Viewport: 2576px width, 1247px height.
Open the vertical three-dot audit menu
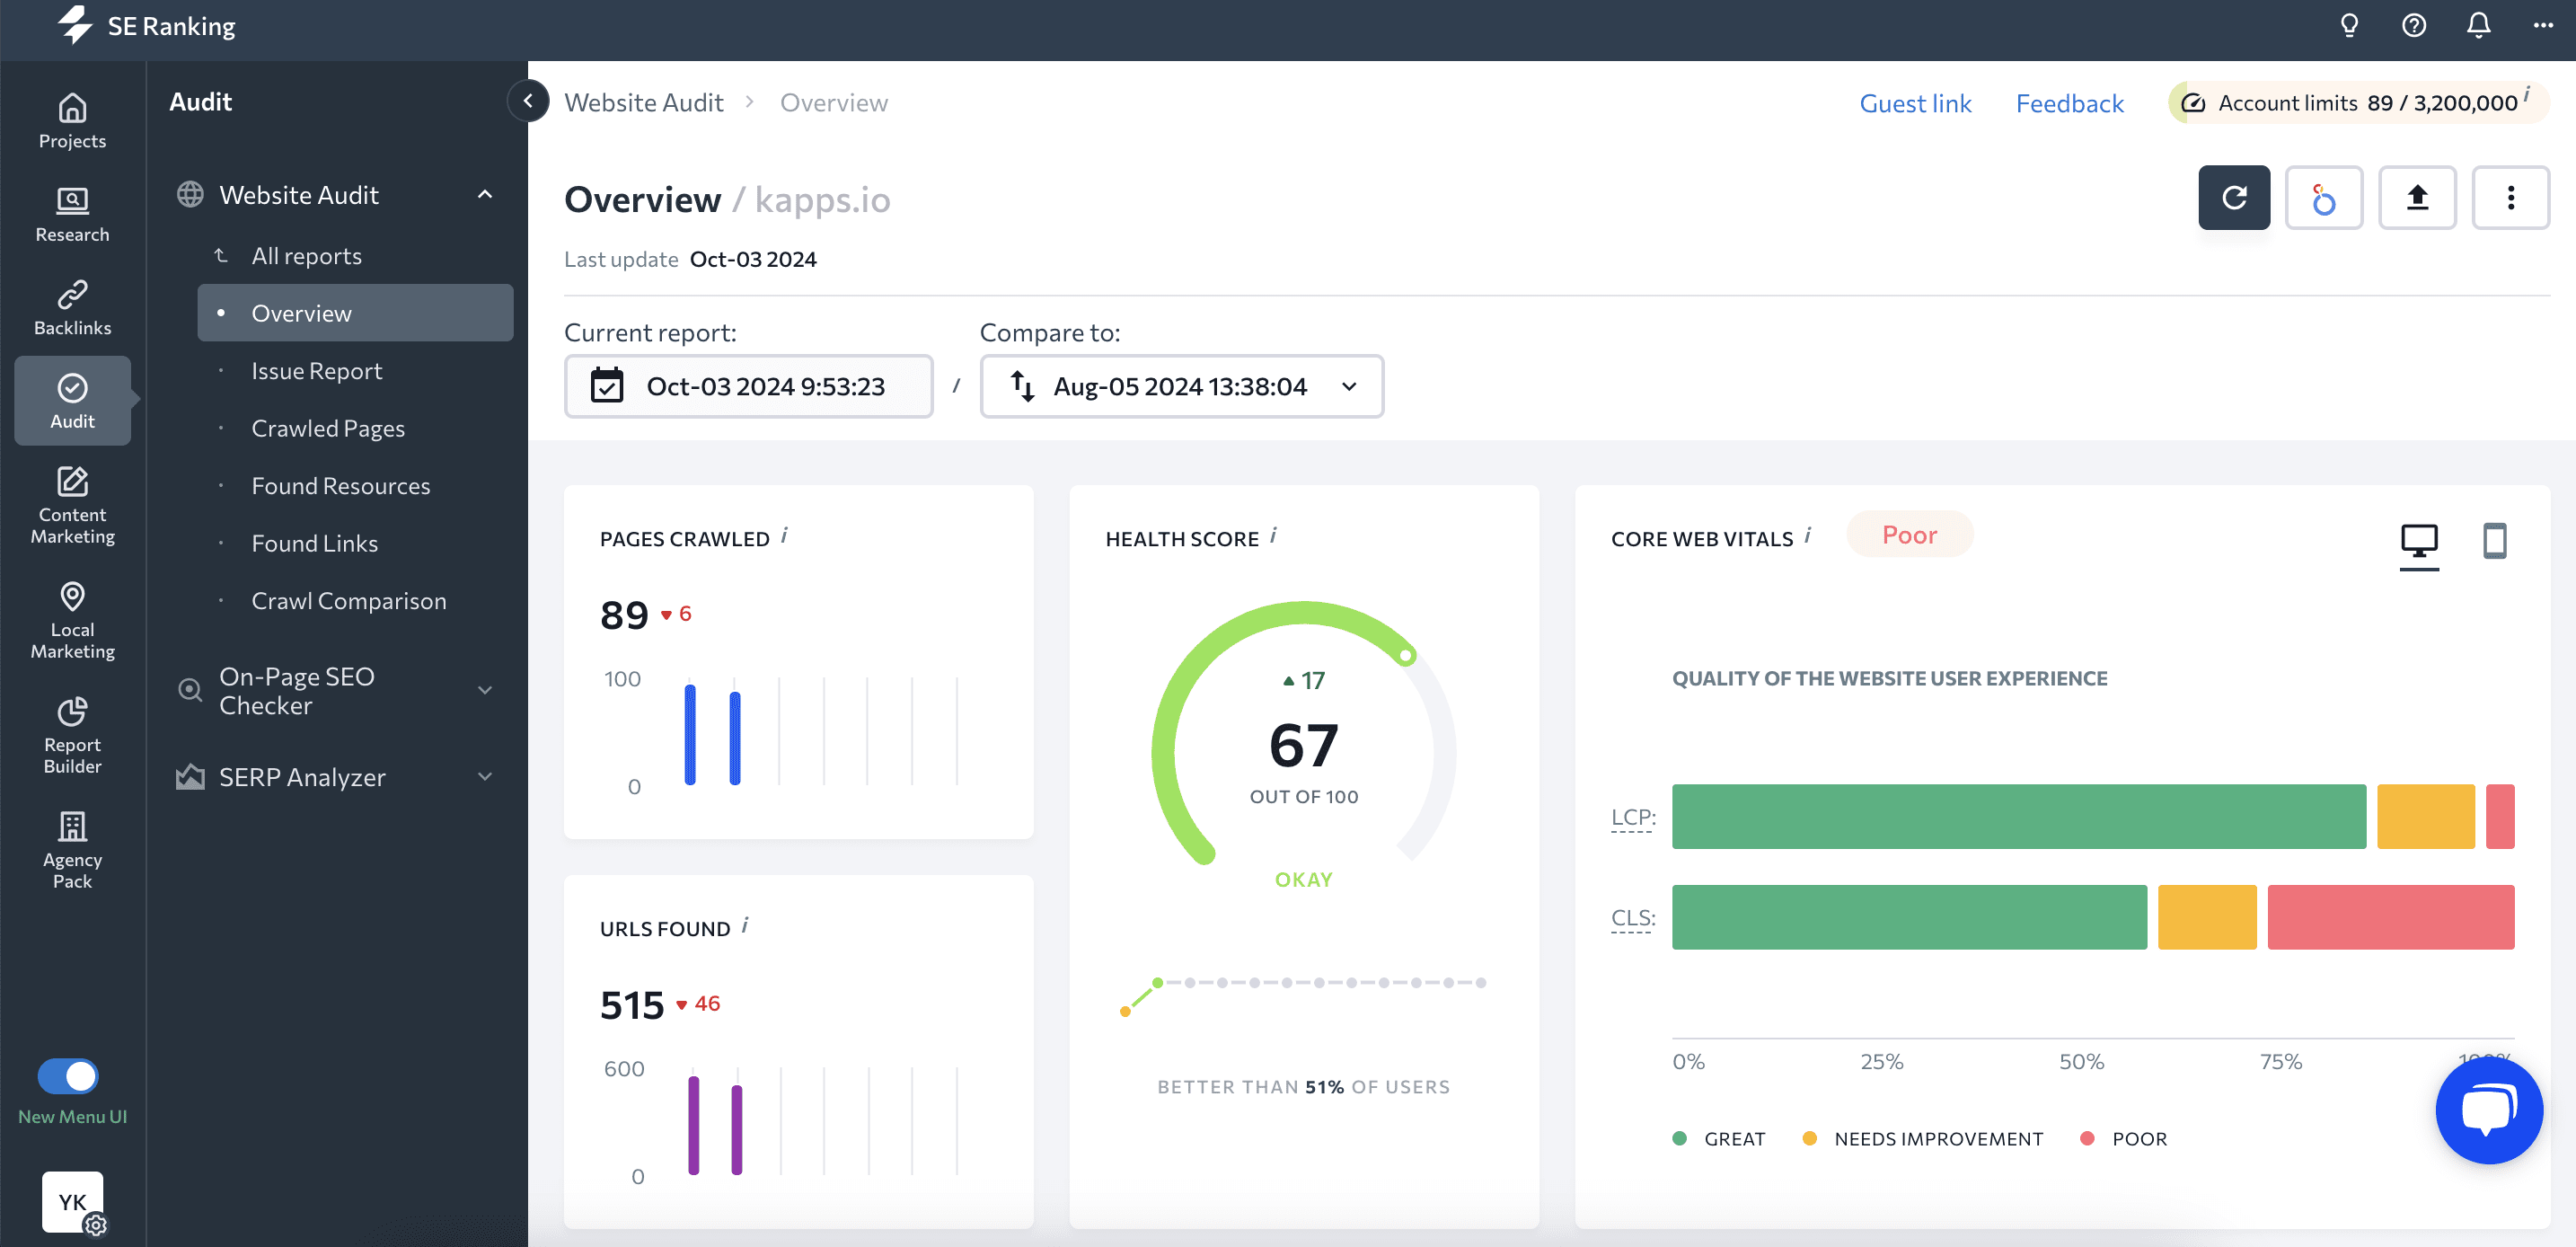point(2510,198)
